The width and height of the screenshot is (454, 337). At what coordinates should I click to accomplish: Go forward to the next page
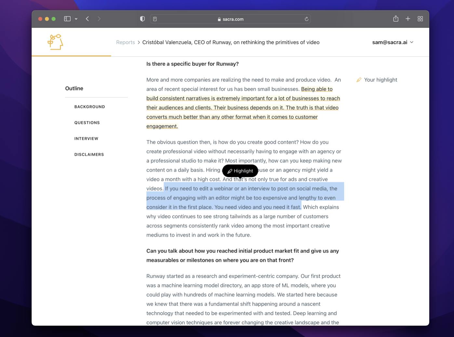[x=99, y=19]
